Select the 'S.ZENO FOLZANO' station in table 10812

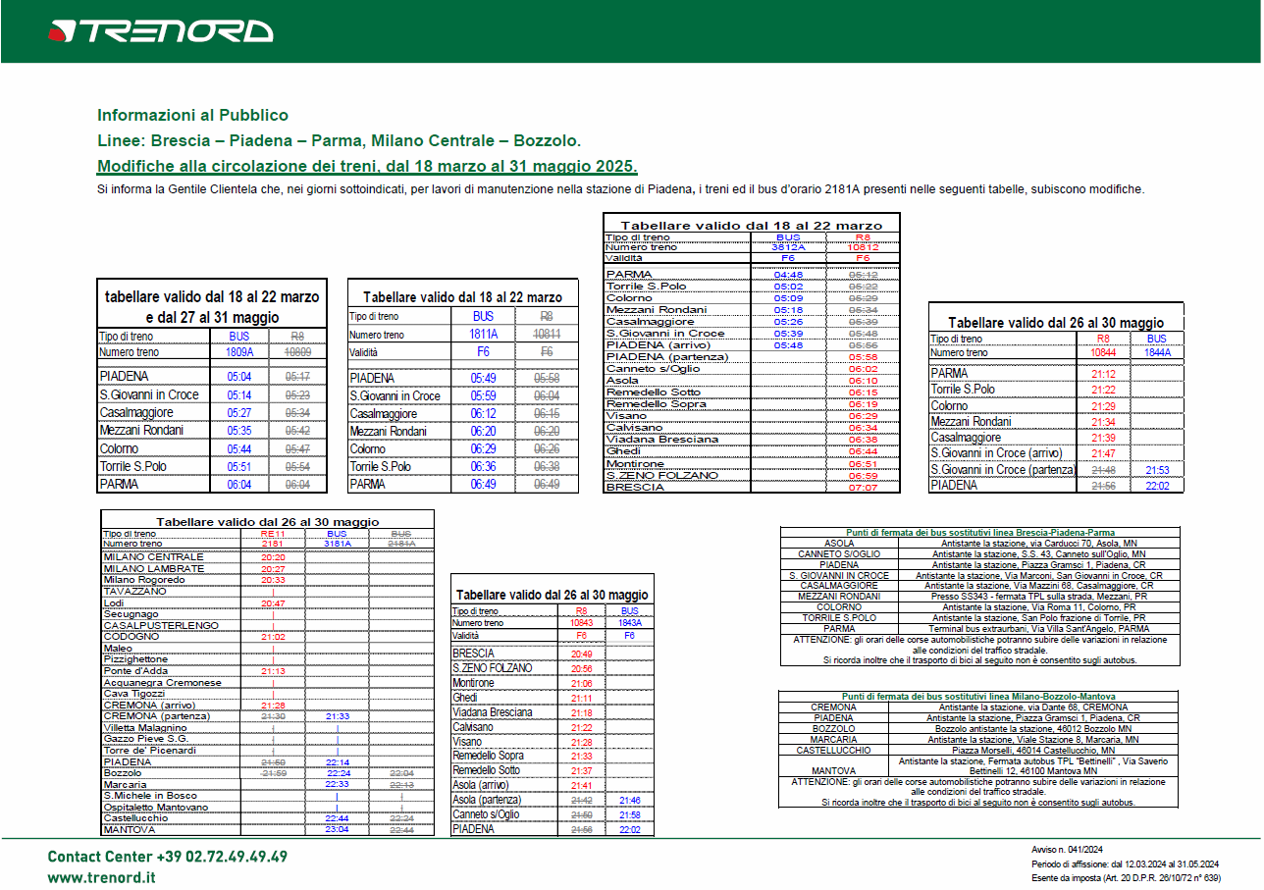tap(661, 475)
